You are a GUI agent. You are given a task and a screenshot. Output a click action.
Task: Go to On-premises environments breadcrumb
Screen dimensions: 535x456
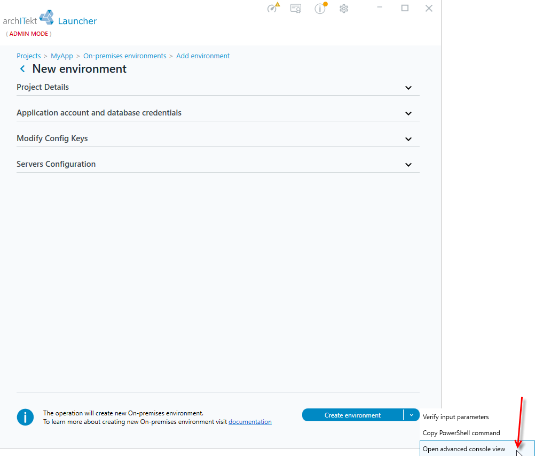point(125,56)
